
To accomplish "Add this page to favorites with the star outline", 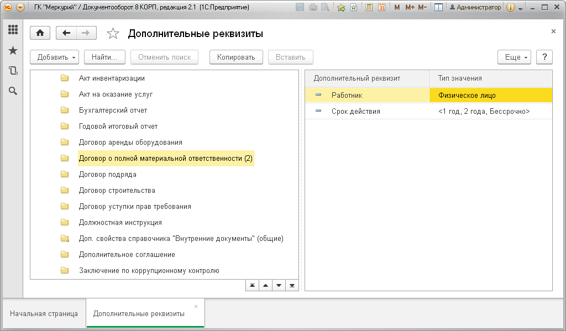I will pos(113,34).
